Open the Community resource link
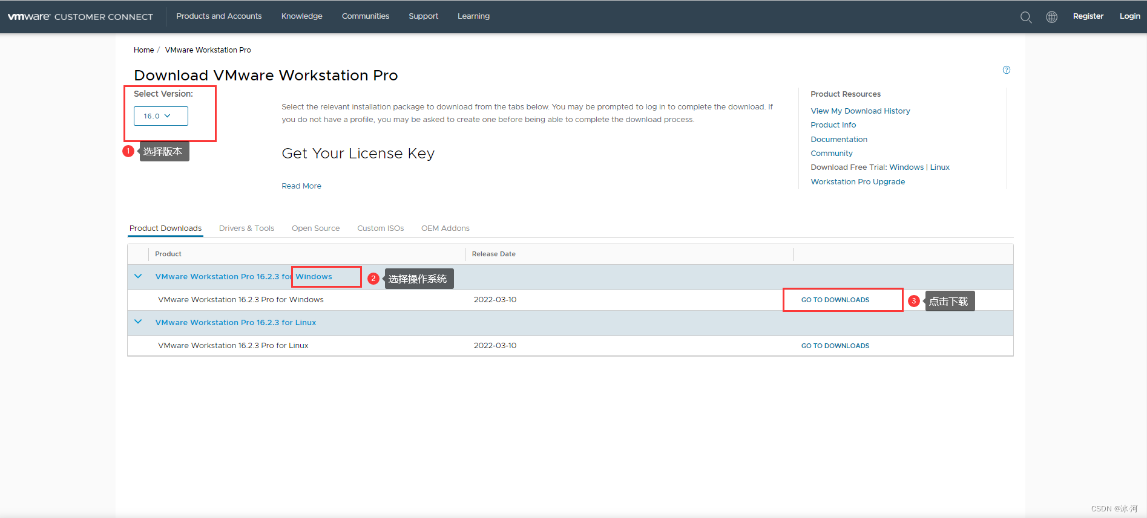This screenshot has width=1147, height=518. click(x=832, y=154)
